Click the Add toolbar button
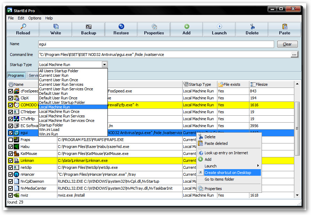Viewport: 311px width, 215px height. [x=186, y=30]
